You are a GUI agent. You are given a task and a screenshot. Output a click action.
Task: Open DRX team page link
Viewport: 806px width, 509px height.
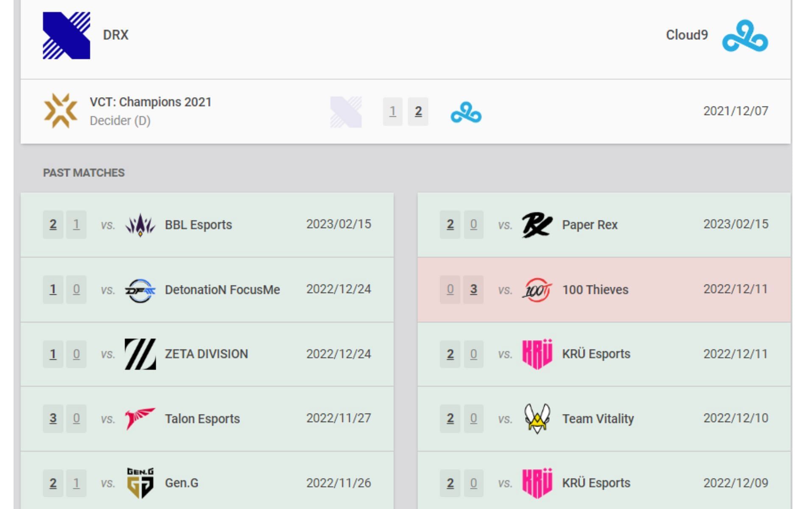click(x=115, y=35)
